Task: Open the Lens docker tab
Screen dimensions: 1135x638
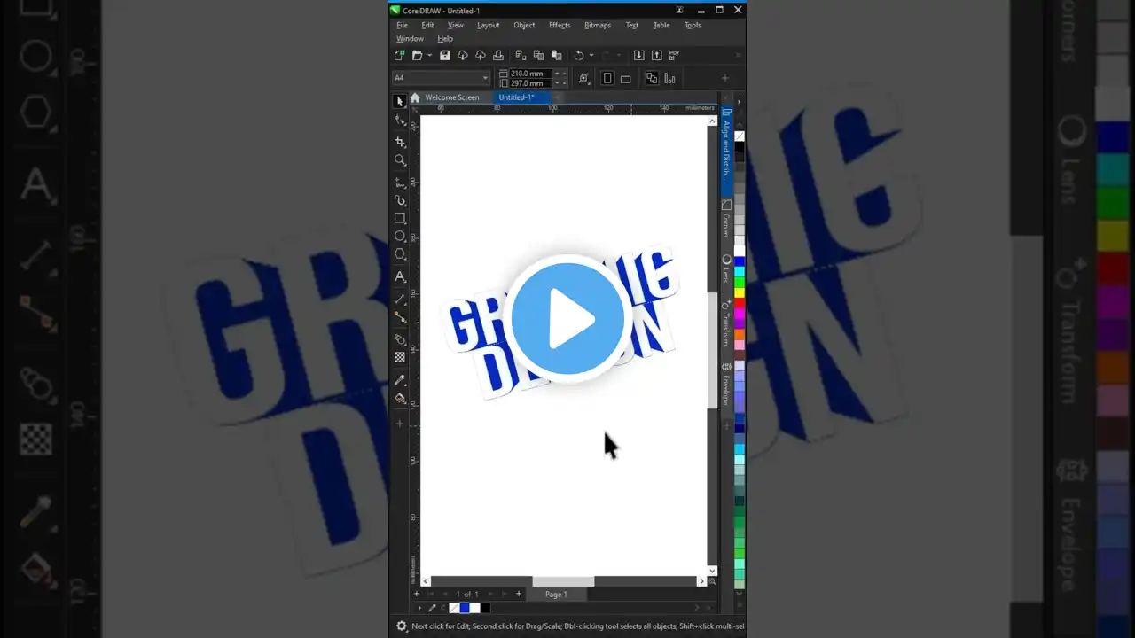Action: pyautogui.click(x=726, y=268)
